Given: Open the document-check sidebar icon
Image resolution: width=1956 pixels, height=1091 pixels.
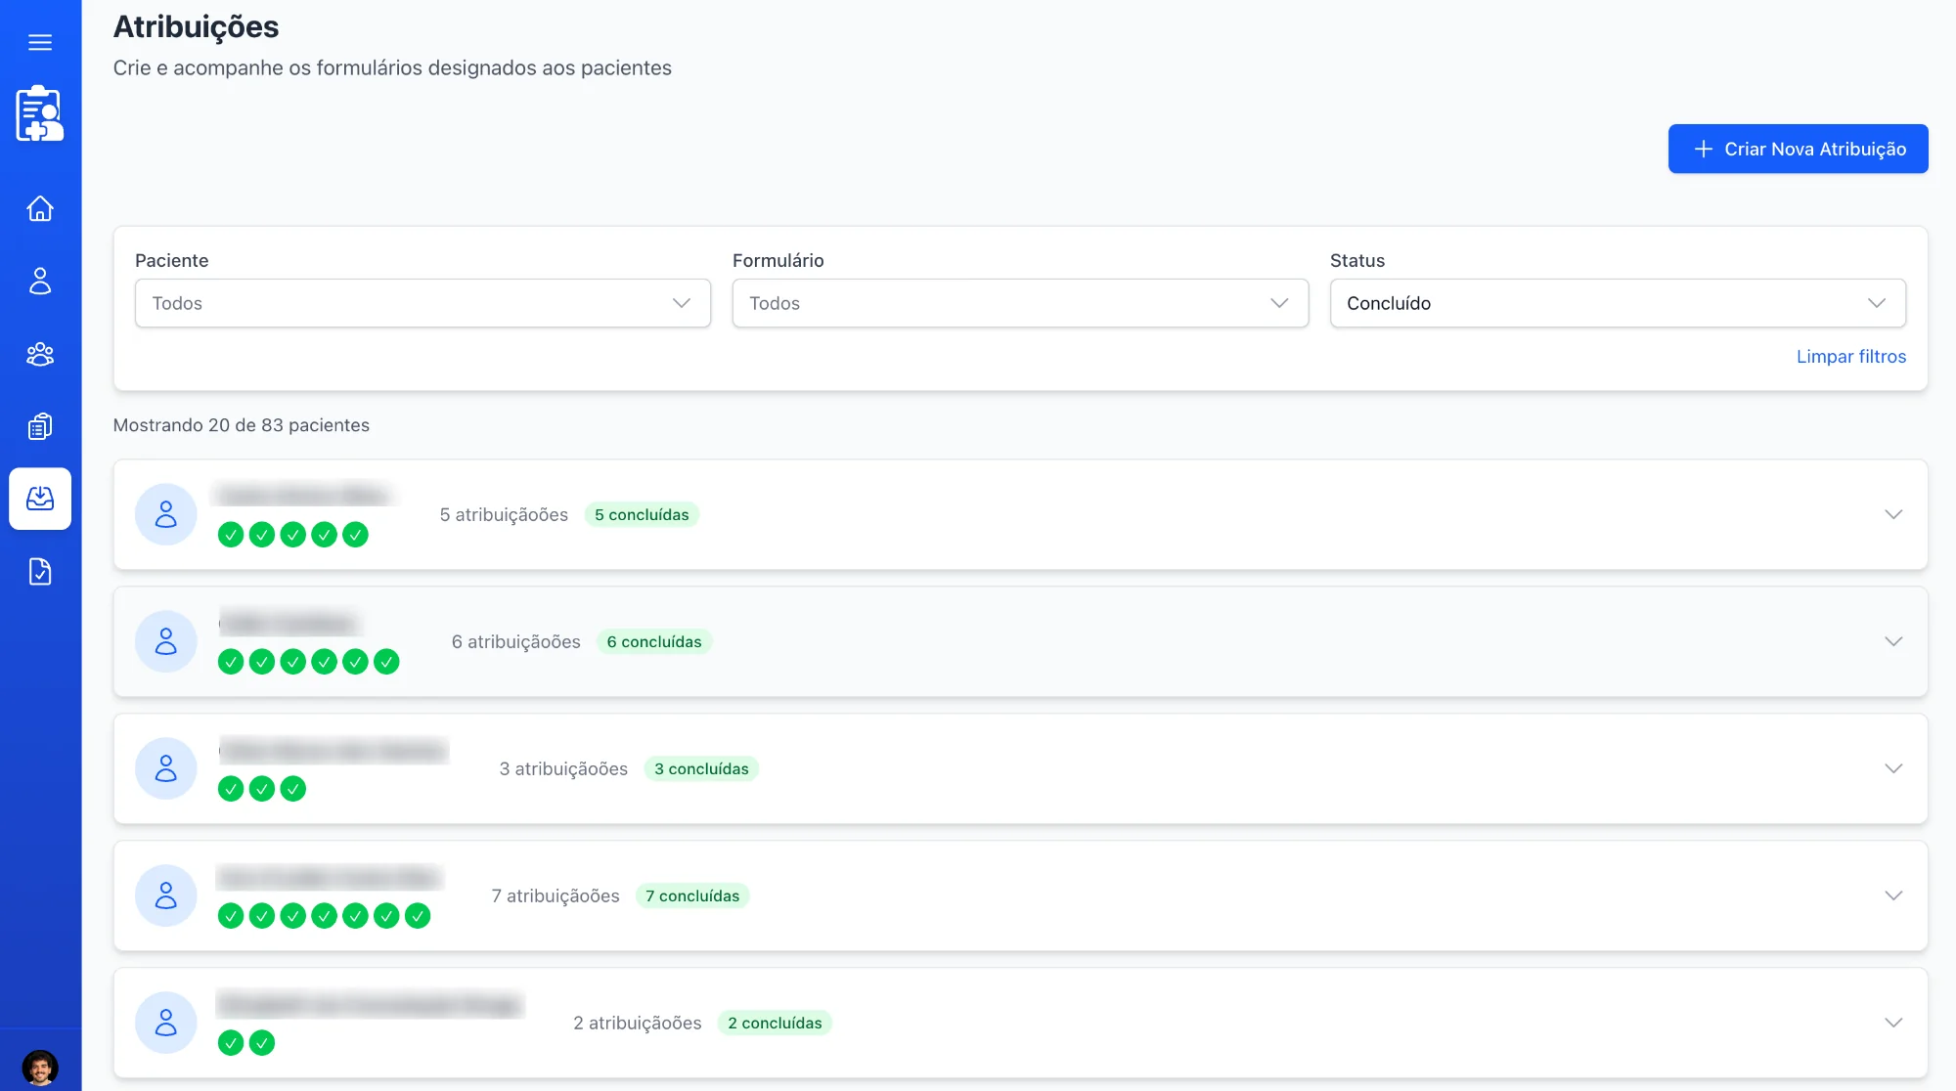Looking at the screenshot, I should 40,571.
